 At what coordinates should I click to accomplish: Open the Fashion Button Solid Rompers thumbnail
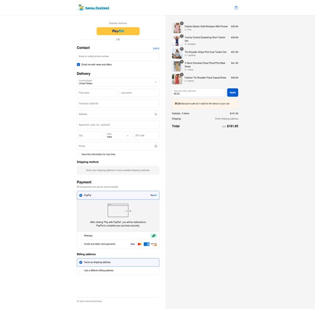click(x=177, y=28)
